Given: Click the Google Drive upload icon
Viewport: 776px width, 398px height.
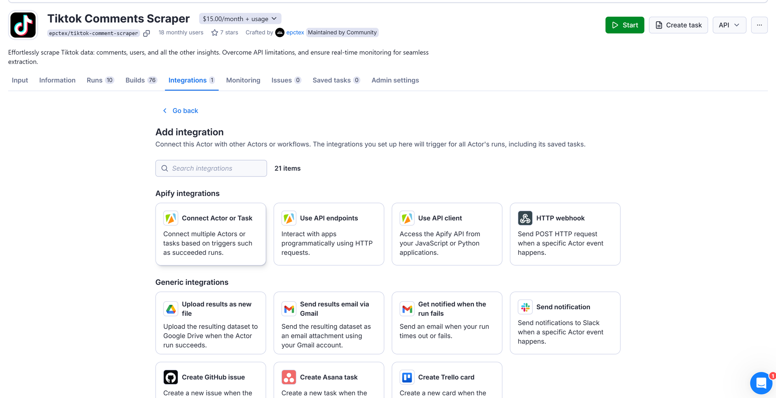Looking at the screenshot, I should coord(171,309).
